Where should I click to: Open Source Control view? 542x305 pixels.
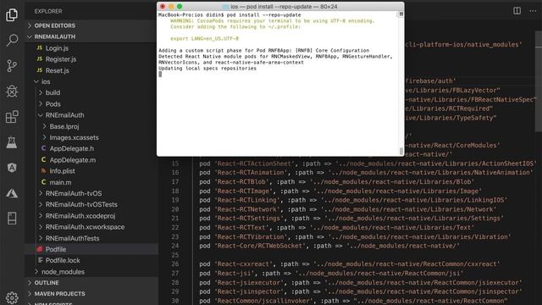click(12, 66)
